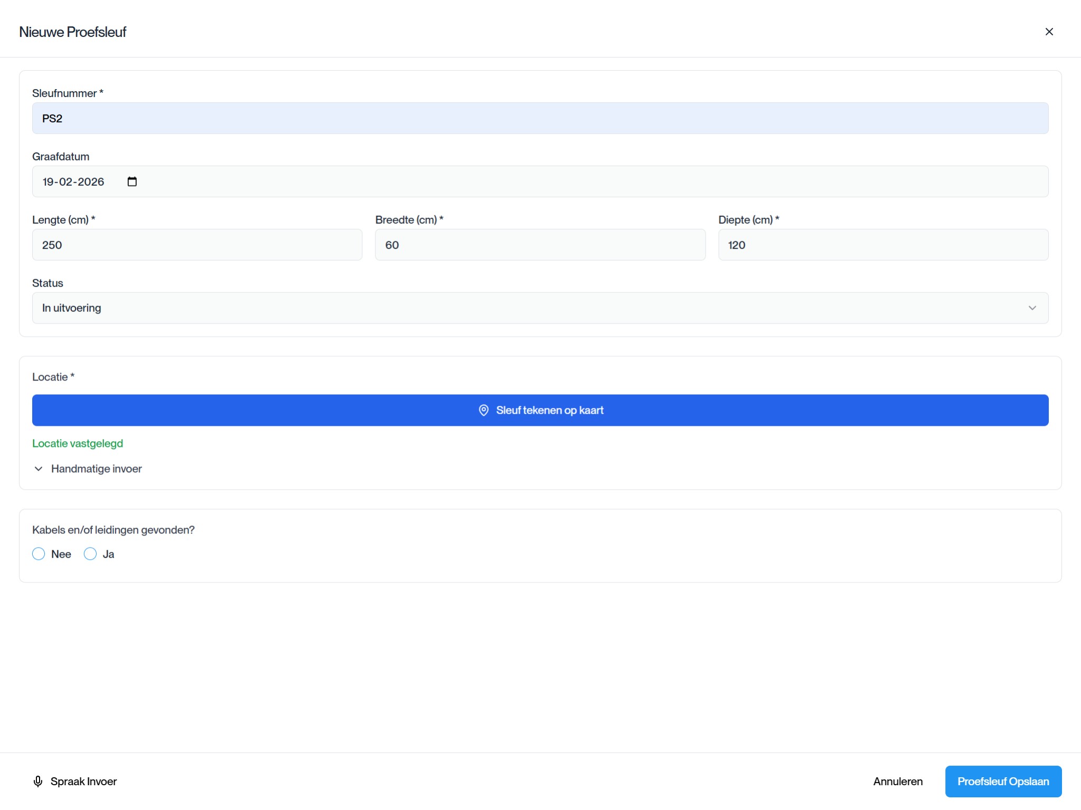Click the map pin icon on blue button

483,410
